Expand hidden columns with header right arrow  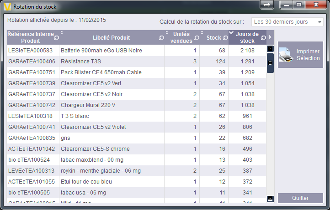271,37
